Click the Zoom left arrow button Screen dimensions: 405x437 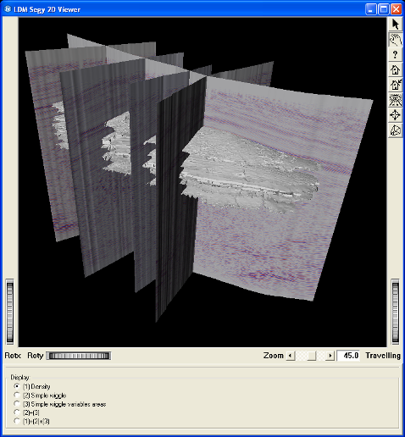pos(291,356)
